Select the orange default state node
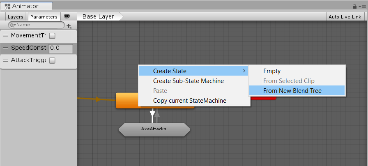 click(127, 100)
